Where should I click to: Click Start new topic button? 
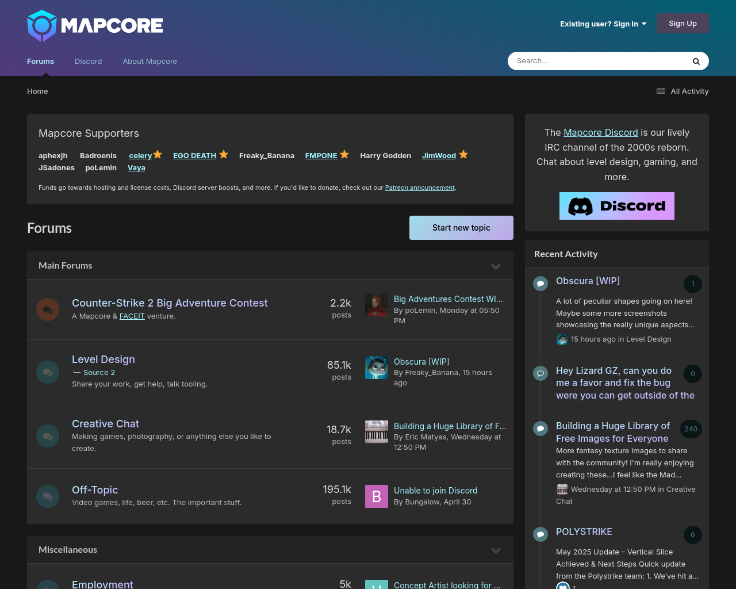(461, 228)
